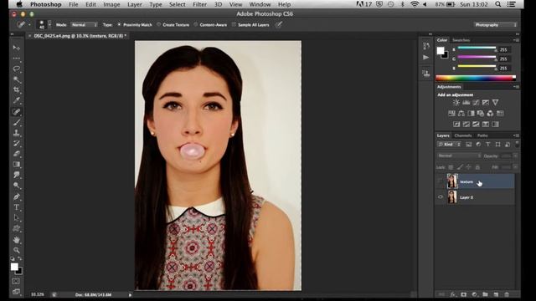Click the foreground color swatch in Color panel
The width and height of the screenshot is (536, 301).
pos(441,51)
